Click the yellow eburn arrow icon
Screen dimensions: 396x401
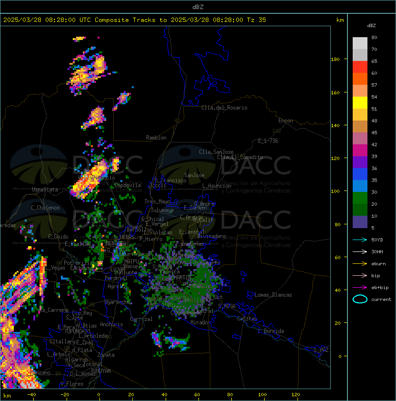click(x=360, y=264)
